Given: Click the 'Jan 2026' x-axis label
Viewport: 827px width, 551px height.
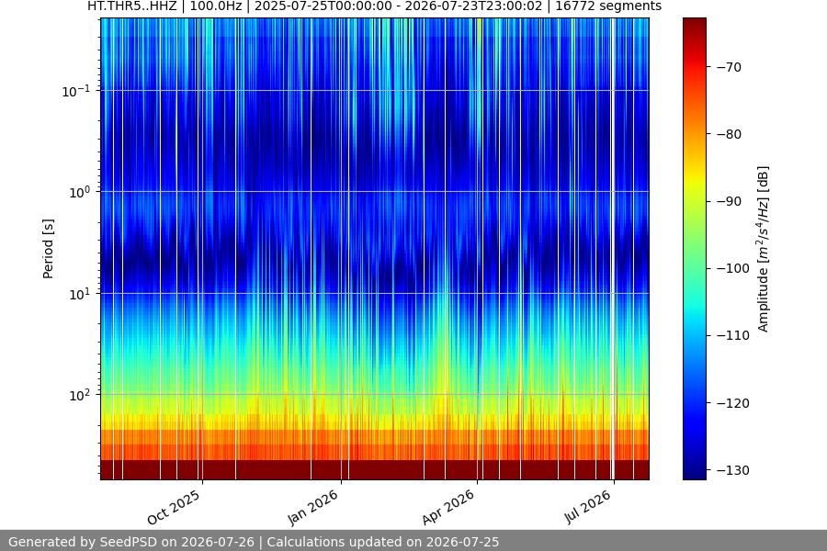Looking at the screenshot, I should [312, 507].
